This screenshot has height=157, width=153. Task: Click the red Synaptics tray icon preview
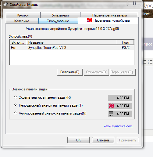tap(111, 106)
